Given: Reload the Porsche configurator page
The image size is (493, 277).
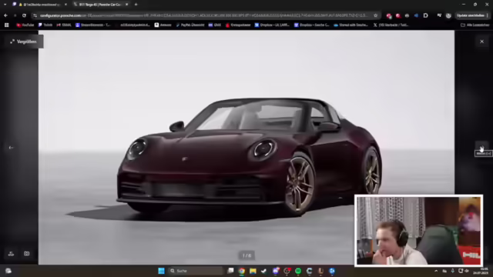Looking at the screenshot, I should coord(24,15).
